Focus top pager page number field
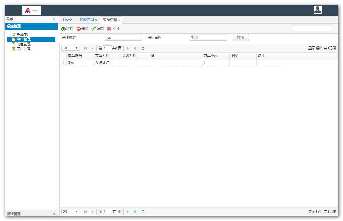The width and height of the screenshot is (343, 221). pyautogui.click(x=107, y=48)
